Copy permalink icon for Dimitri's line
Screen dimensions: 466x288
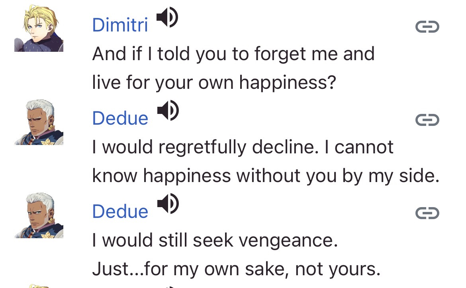[x=427, y=27]
